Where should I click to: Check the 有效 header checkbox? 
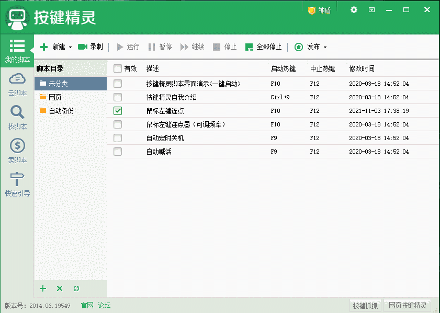tap(118, 68)
